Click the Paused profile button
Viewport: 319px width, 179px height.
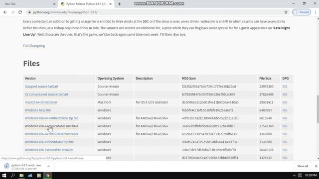[302, 12]
